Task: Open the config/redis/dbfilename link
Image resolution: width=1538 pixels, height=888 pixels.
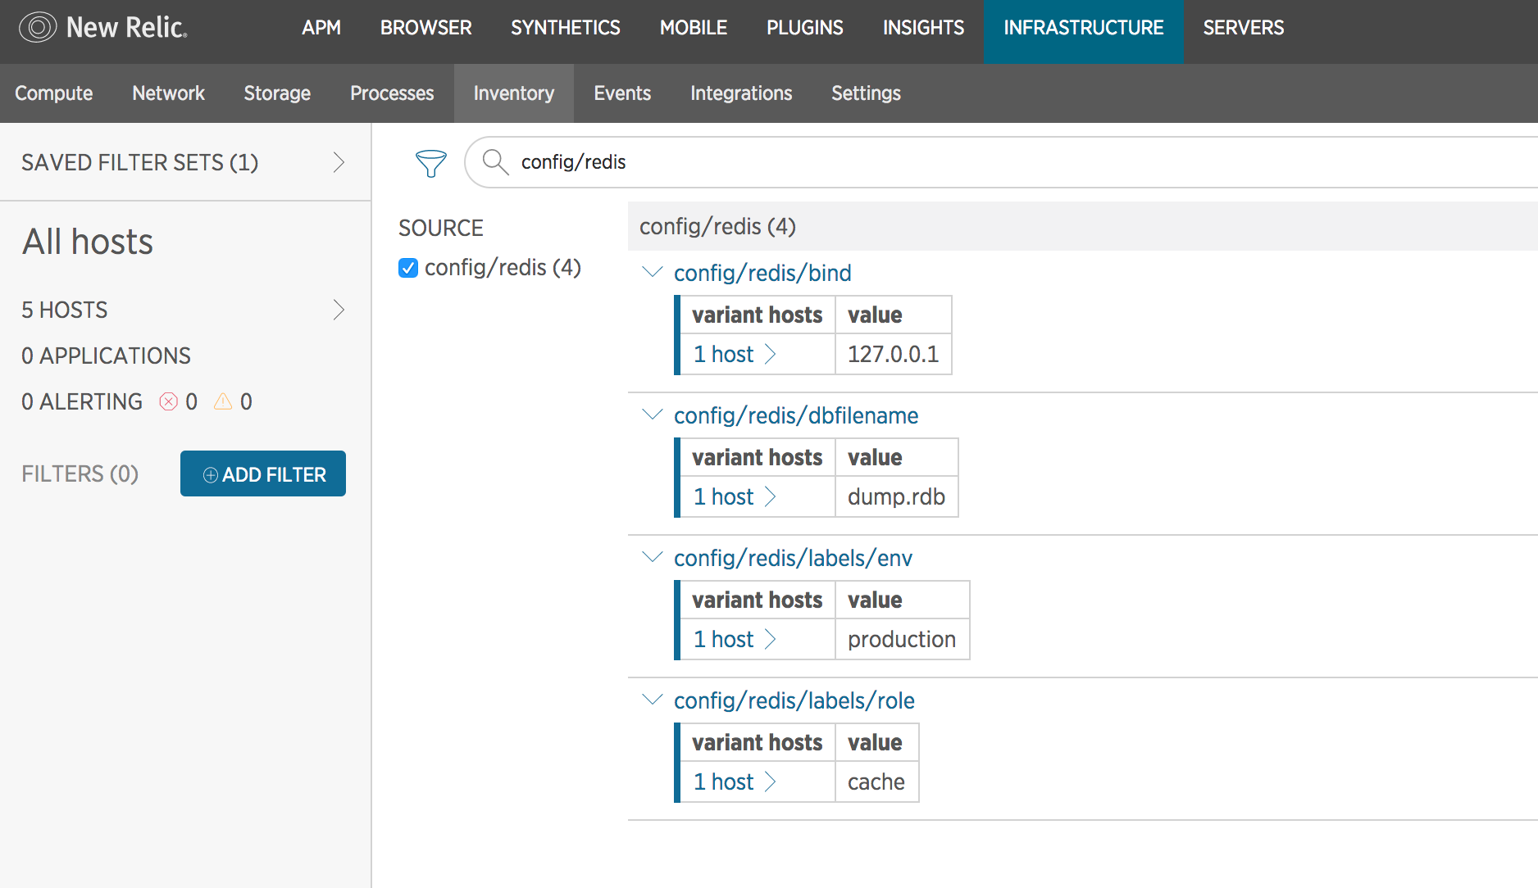Action: pos(796,415)
